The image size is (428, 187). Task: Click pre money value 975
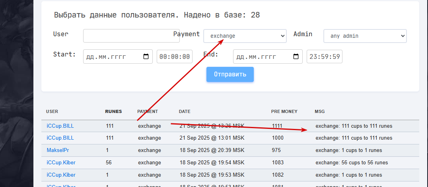[x=276, y=150]
